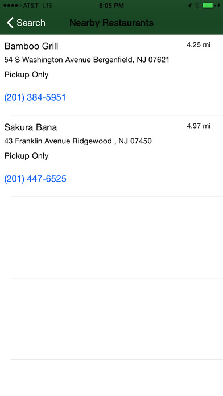223x396 pixels.
Task: Tap the 6:05 PM clock
Action: (111, 6)
